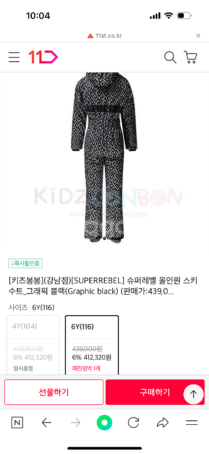Screen dimensions: 209x454
Task: Go back with the left arrow
Action: click(x=46, y=423)
